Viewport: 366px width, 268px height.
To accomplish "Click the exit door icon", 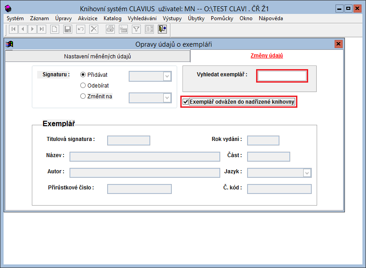I will tap(162, 29).
